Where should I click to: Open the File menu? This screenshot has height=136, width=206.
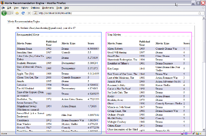point(3,8)
